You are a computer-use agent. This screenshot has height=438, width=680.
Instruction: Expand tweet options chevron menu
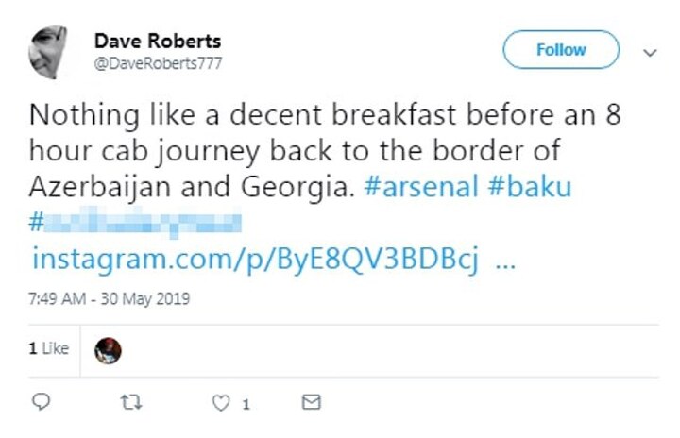point(650,53)
